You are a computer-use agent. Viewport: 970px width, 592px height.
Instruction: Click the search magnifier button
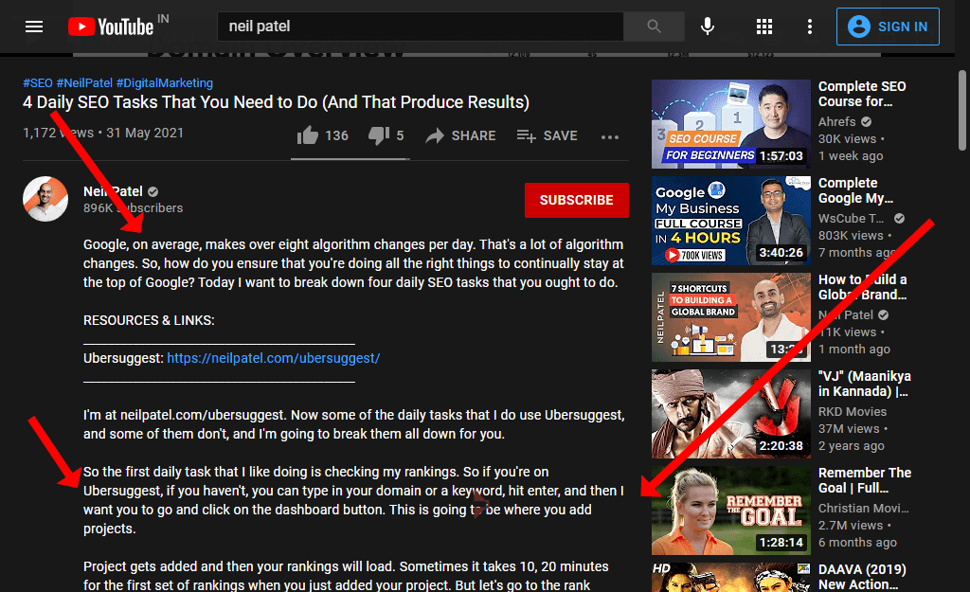[654, 27]
